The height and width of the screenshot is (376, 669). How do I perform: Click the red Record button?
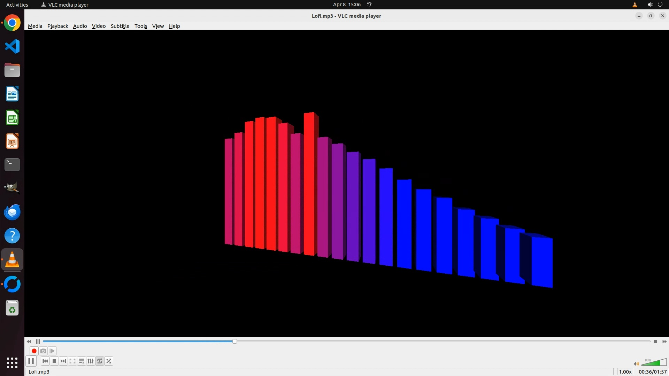click(34, 351)
